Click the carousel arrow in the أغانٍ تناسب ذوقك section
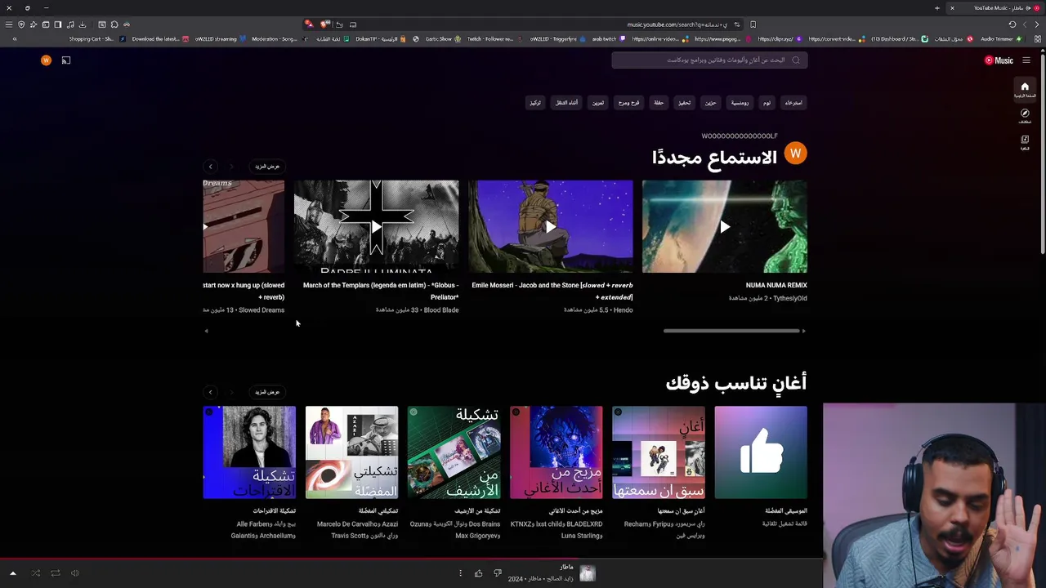 [x=210, y=392]
